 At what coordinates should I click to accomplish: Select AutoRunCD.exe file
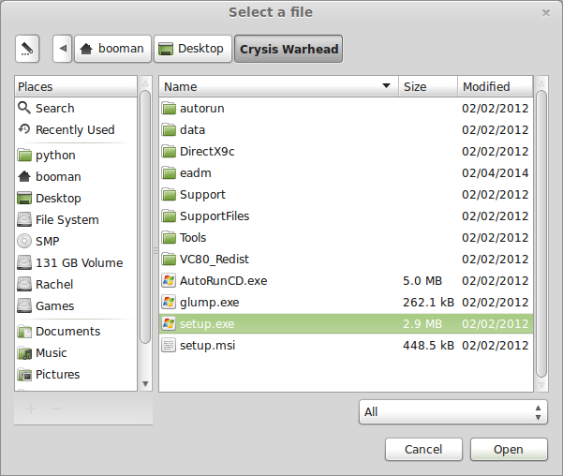(x=346, y=280)
